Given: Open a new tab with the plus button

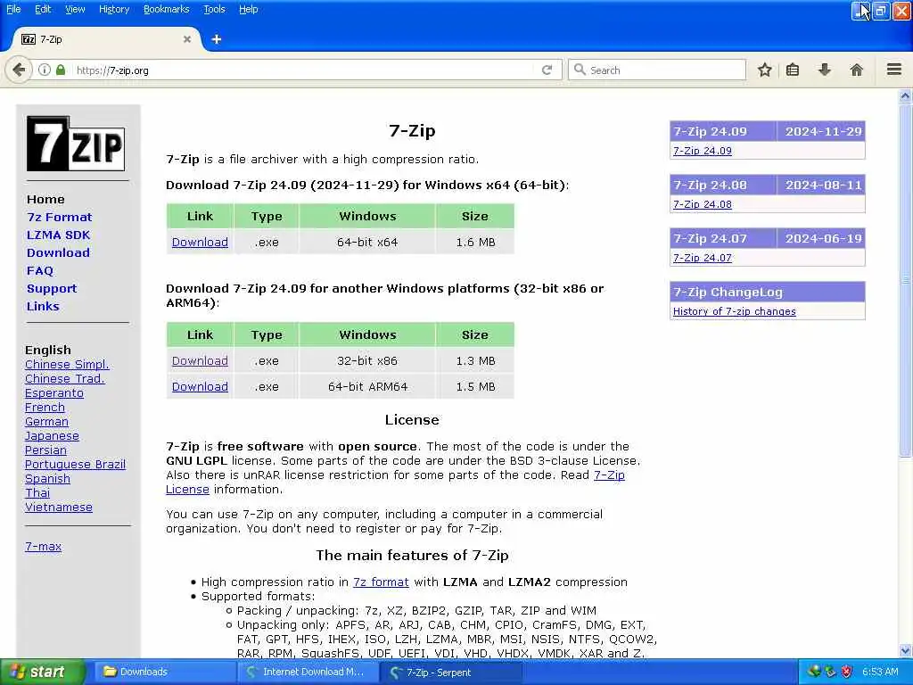Looking at the screenshot, I should point(216,39).
